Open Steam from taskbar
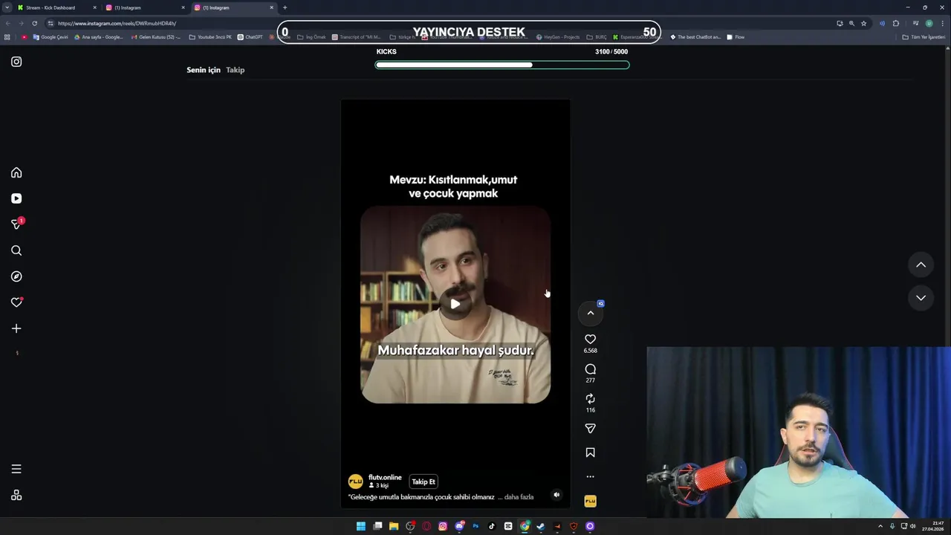 pos(541,526)
